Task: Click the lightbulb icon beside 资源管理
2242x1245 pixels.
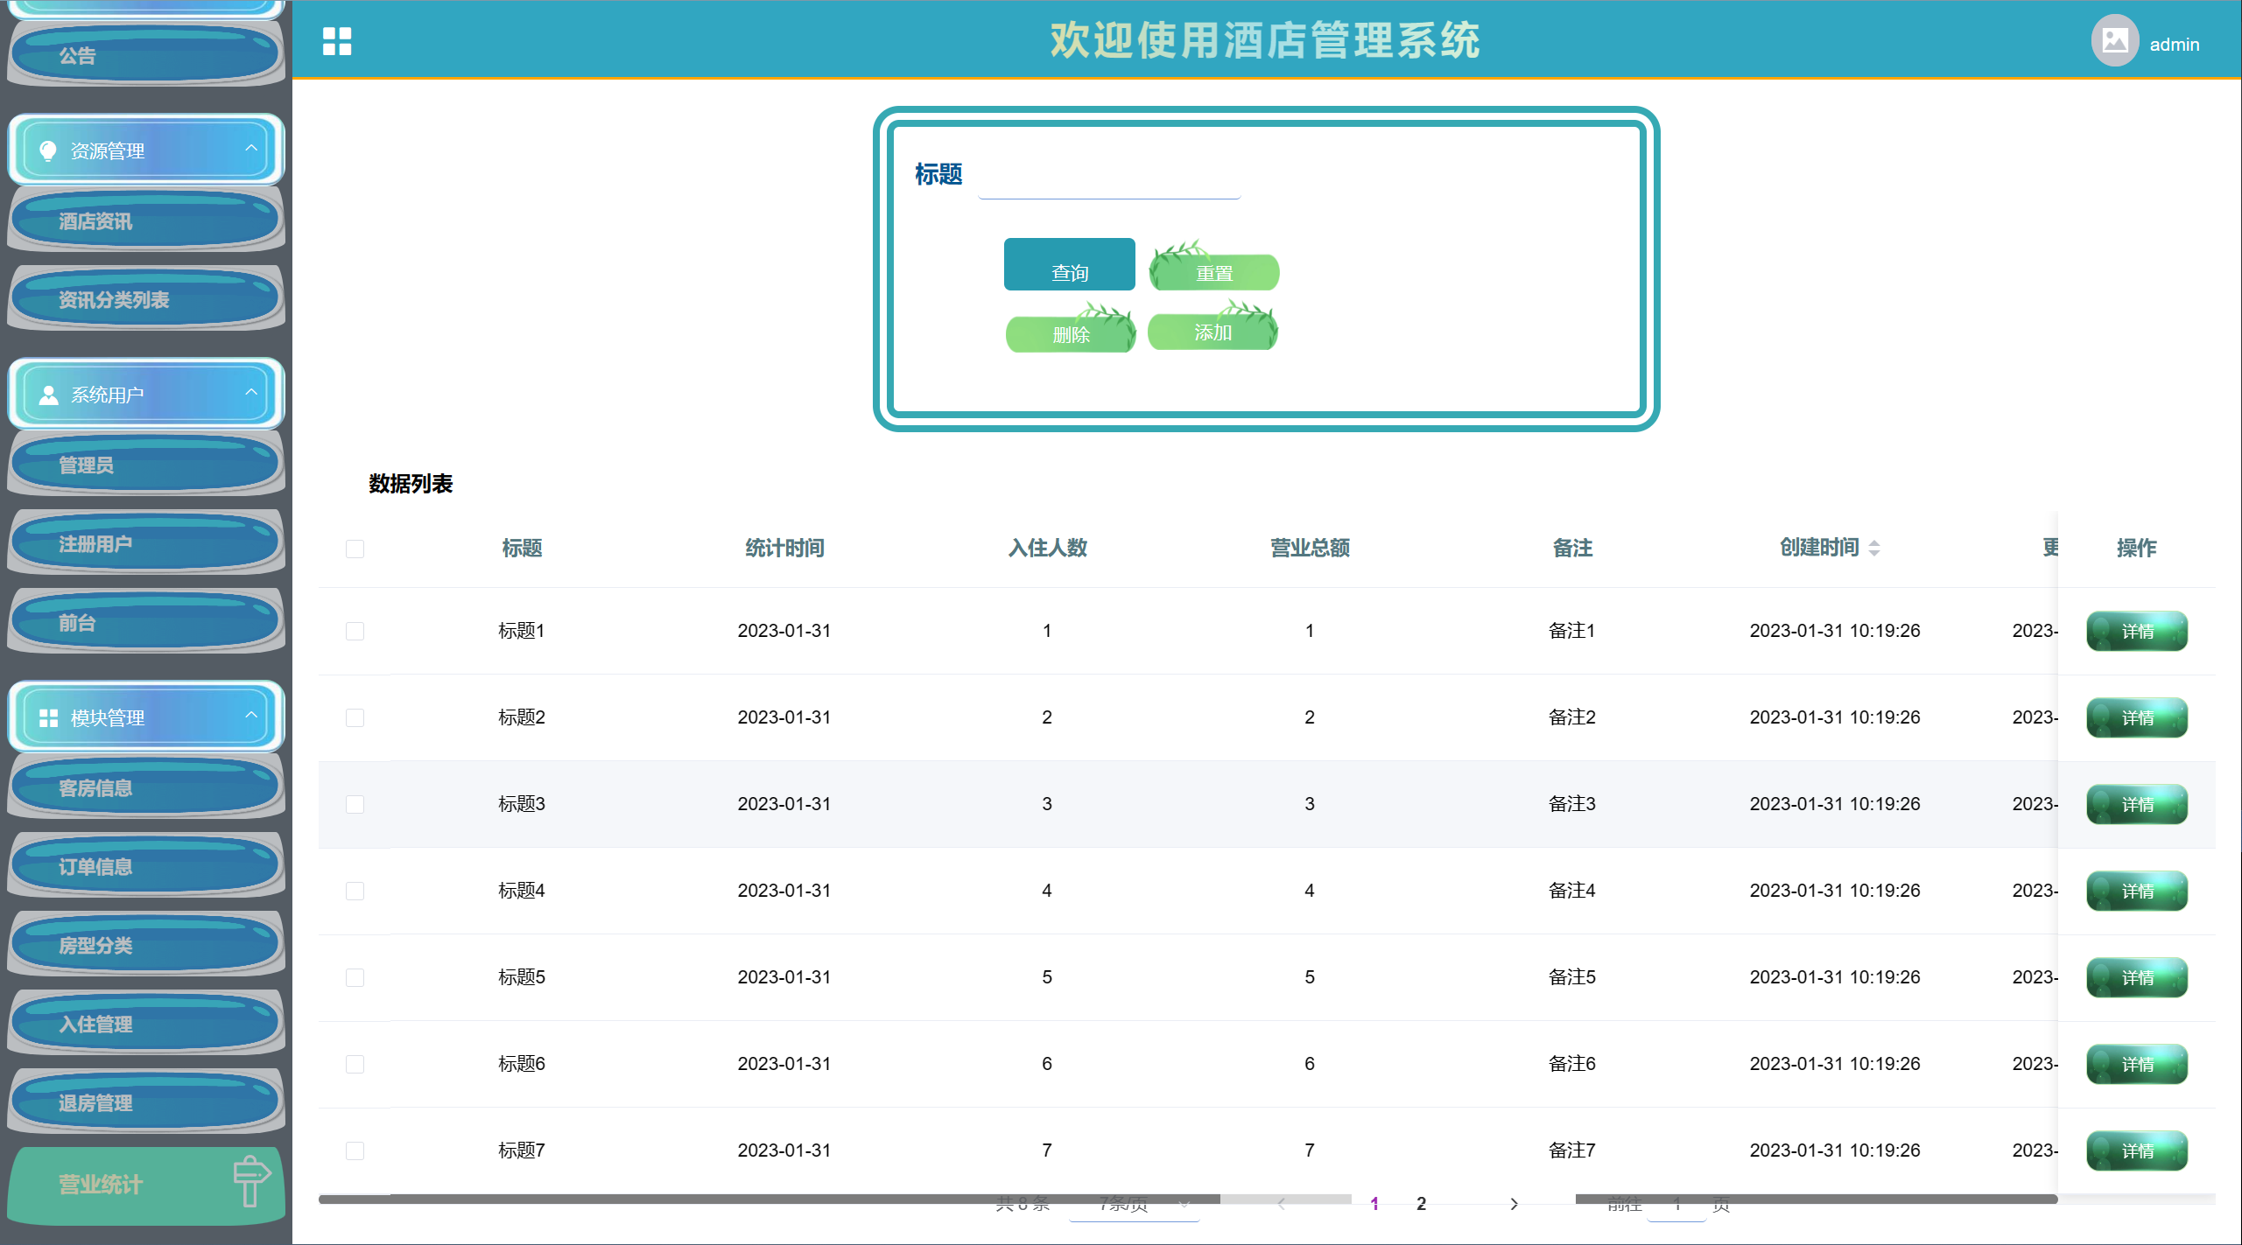Action: click(x=48, y=151)
